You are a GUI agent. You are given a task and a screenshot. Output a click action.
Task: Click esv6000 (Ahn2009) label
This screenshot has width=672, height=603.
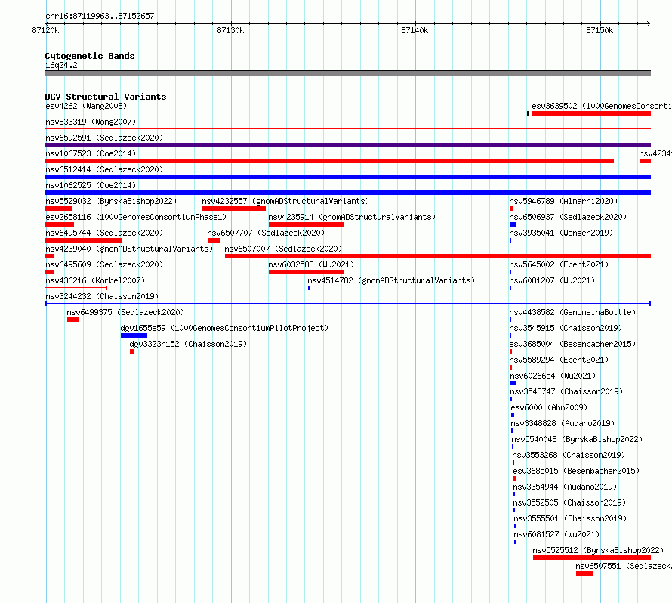point(549,407)
